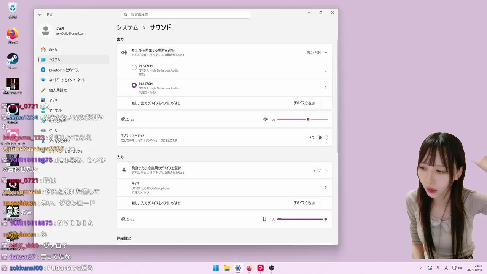Click the network tray icon

coord(454,268)
